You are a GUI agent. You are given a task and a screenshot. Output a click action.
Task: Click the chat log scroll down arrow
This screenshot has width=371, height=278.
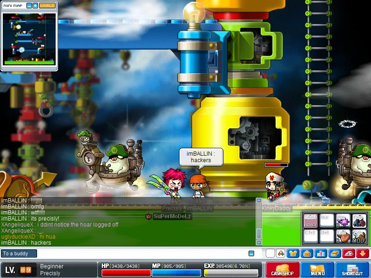pyautogui.click(x=259, y=242)
